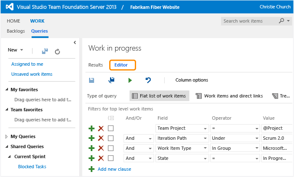Viewport: 294px width, 177px height.
Task: Collapse the Current Sprint folder
Action: (x=9, y=156)
